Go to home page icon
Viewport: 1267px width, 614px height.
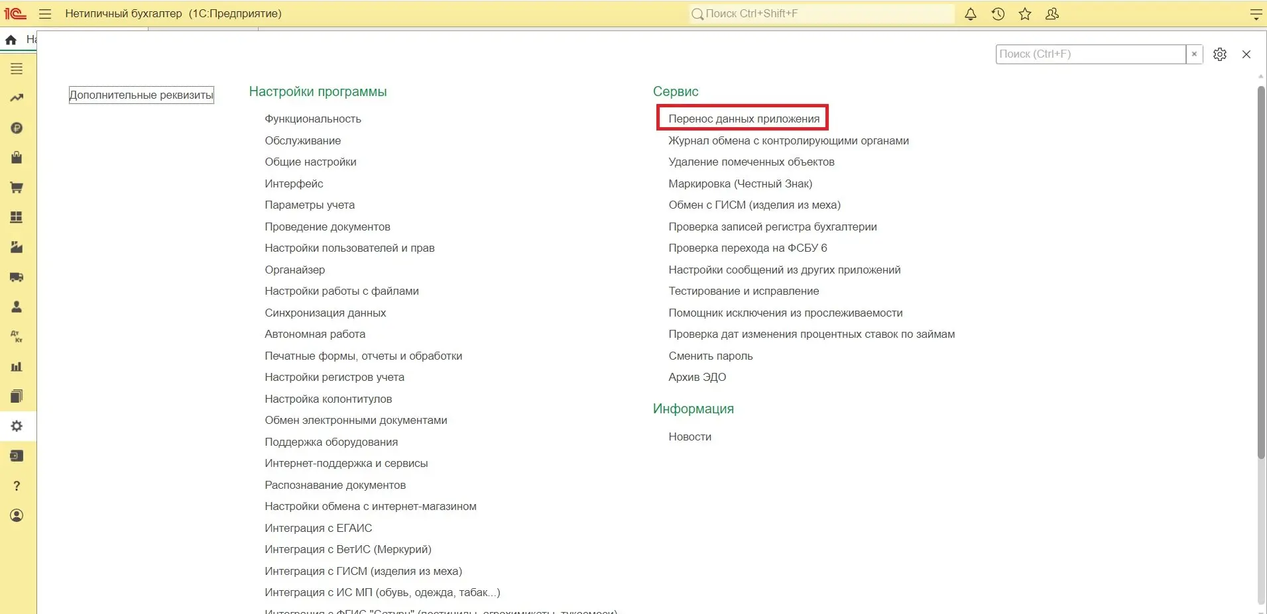[11, 40]
